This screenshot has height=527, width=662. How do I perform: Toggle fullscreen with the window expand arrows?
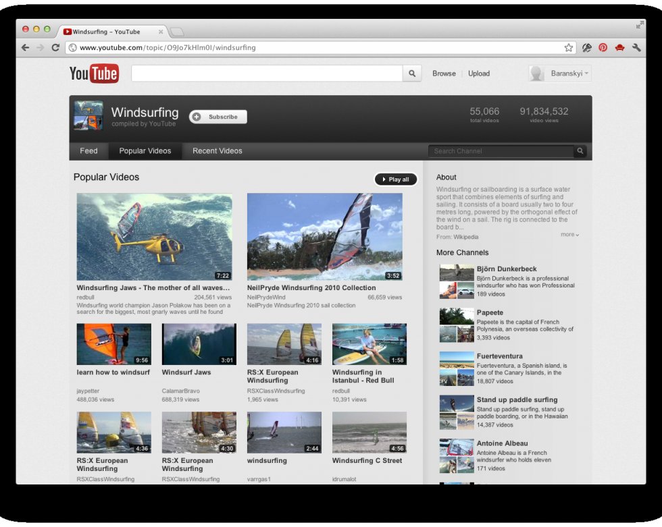point(640,25)
